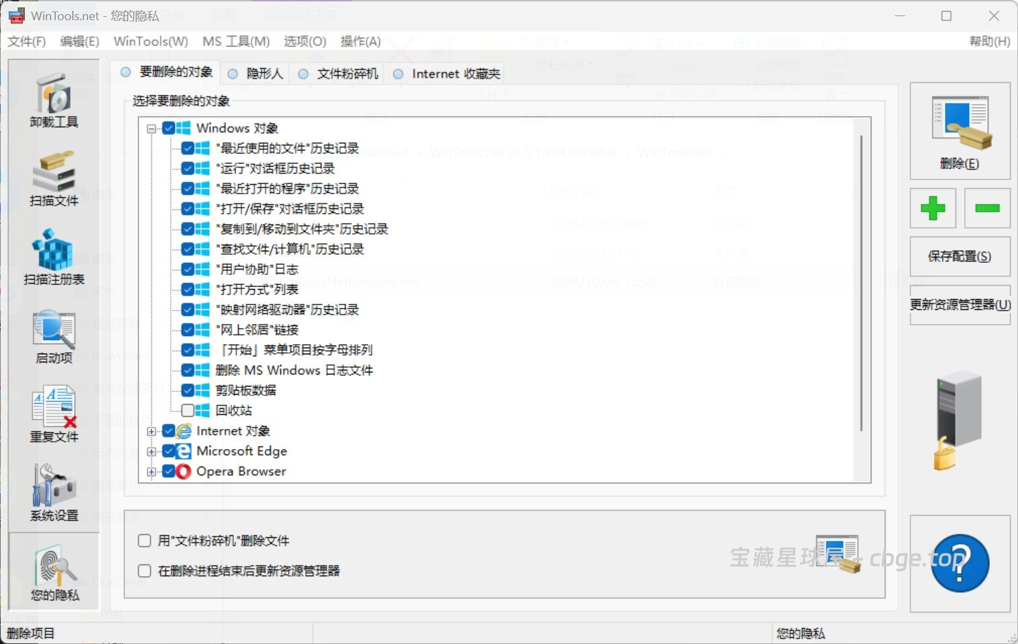Open the MS 工具(M) menu
Image resolution: width=1018 pixels, height=644 pixels.
(236, 42)
